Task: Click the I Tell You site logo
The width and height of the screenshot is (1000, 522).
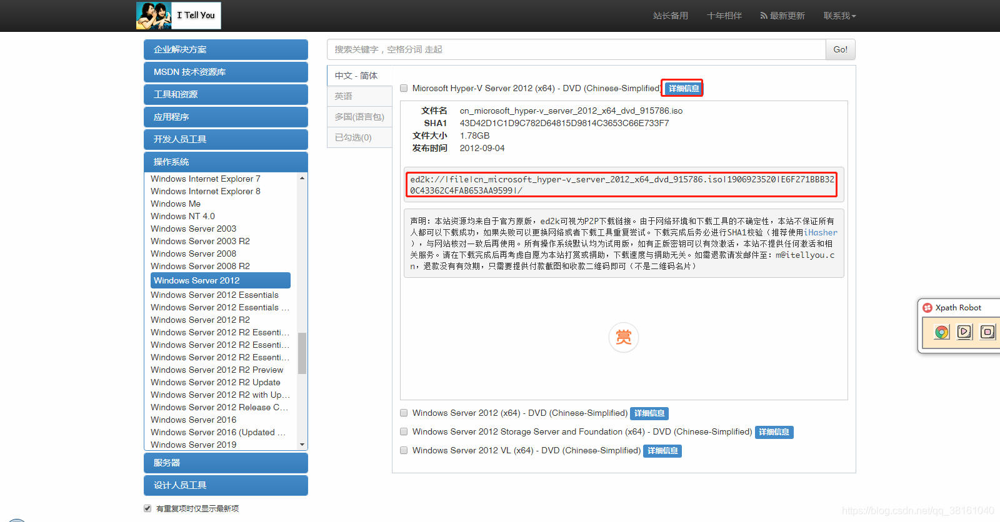Action: coord(179,16)
